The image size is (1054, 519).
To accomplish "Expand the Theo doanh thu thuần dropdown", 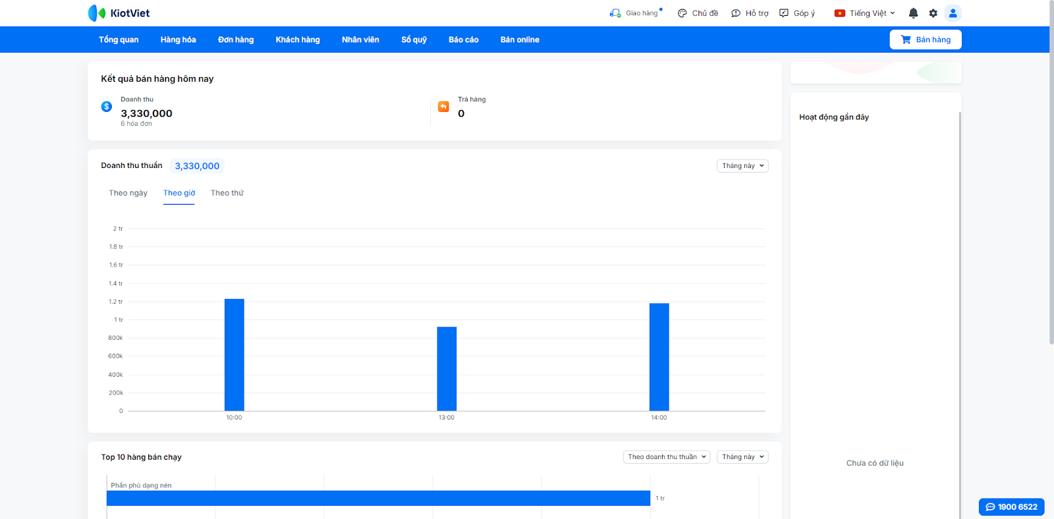I will pyautogui.click(x=667, y=457).
